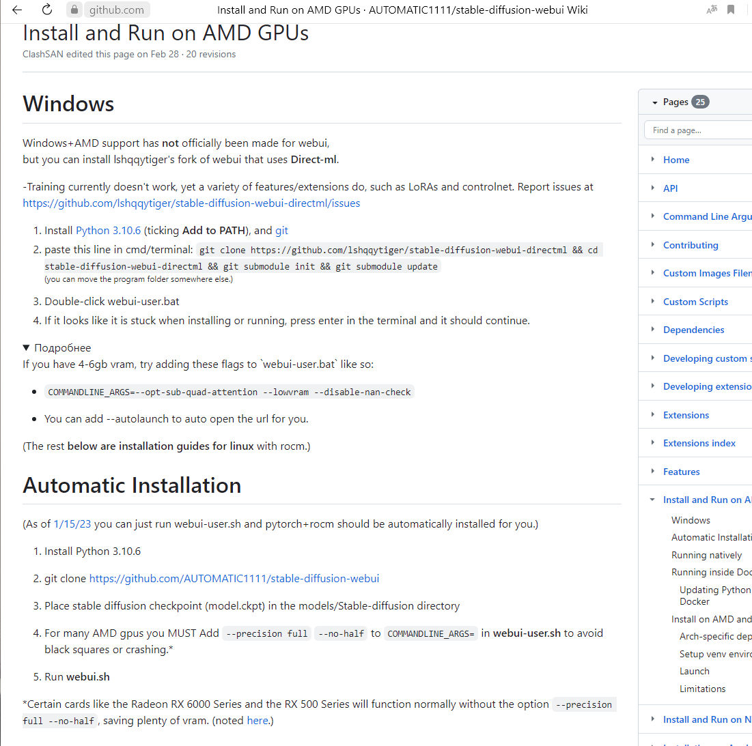
Task: Jump to Setup venv environment section
Action: pyautogui.click(x=716, y=654)
